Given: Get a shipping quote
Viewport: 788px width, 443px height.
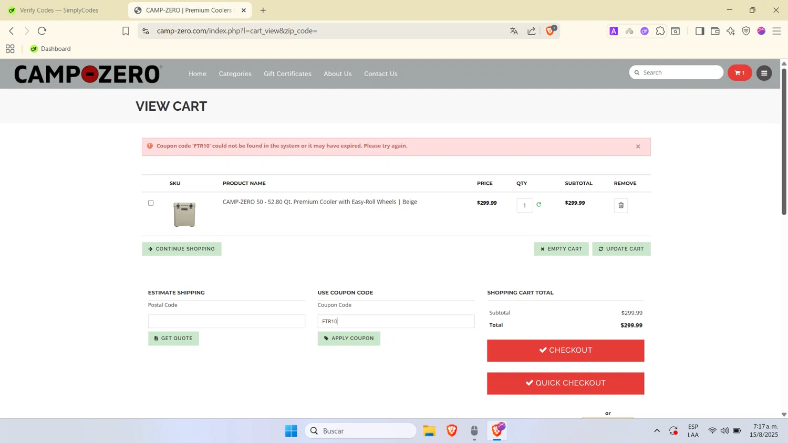Looking at the screenshot, I should pyautogui.click(x=173, y=339).
